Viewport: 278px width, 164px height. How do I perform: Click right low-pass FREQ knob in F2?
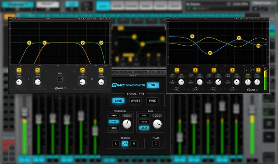click(x=101, y=82)
